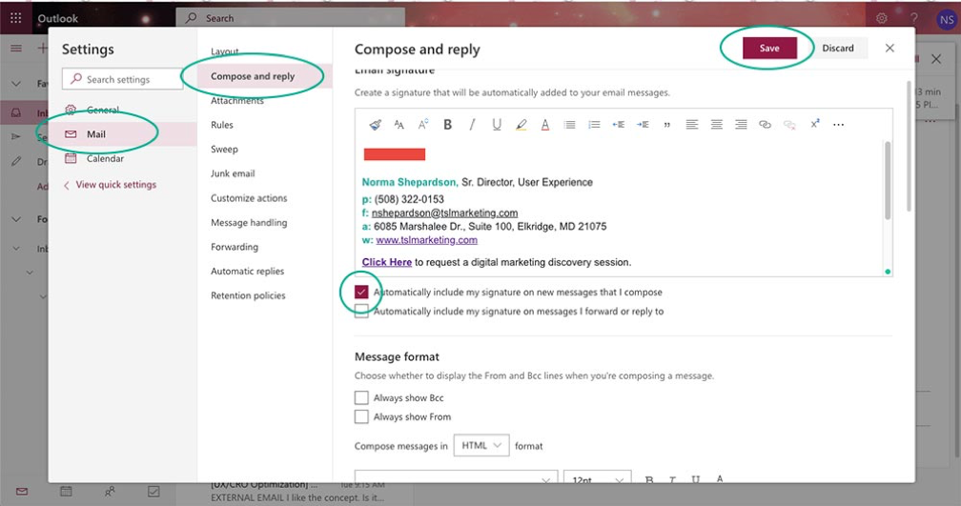Select Calendar settings category

click(123, 158)
